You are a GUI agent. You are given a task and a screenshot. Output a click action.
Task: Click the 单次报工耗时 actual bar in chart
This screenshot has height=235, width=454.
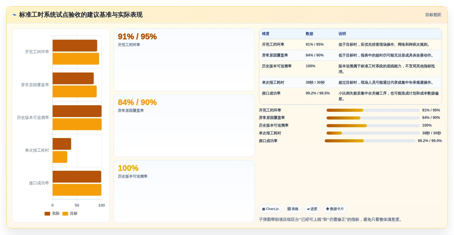(x=62, y=144)
